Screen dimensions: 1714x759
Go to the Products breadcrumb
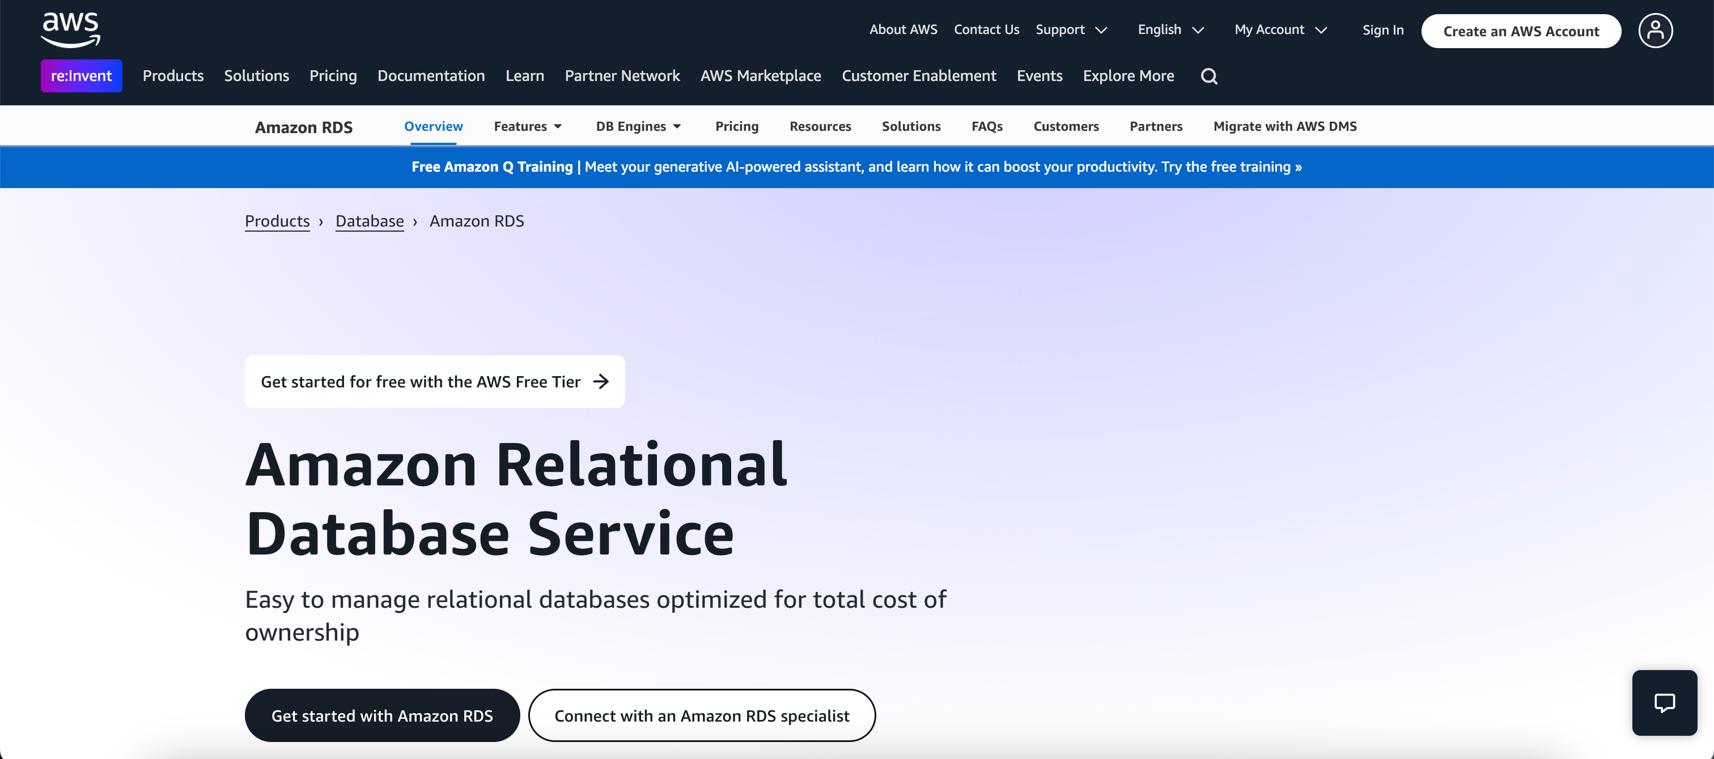[x=277, y=221]
